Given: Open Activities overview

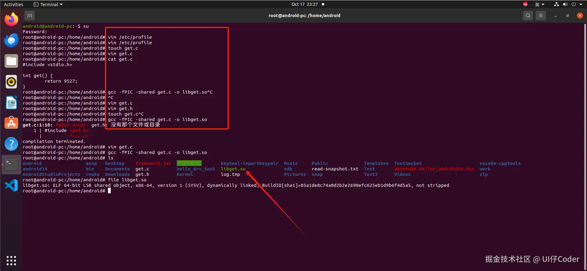Looking at the screenshot, I should click(13, 4).
